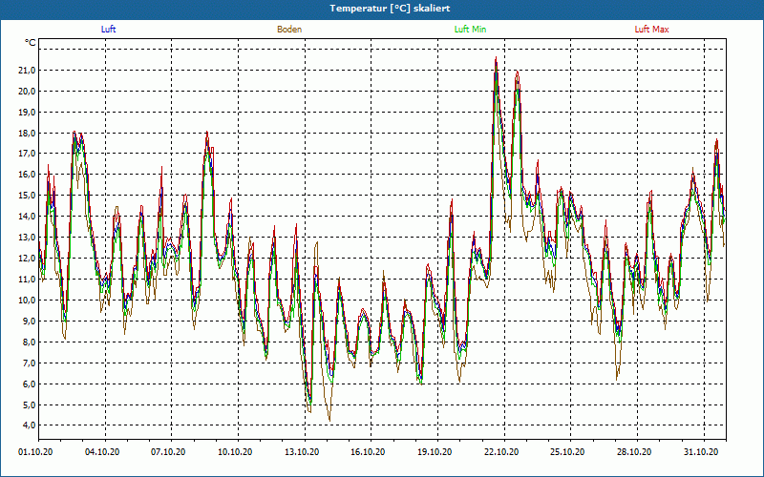Click the 17,0 y-axis label
The image size is (764, 477).
[x=27, y=154]
